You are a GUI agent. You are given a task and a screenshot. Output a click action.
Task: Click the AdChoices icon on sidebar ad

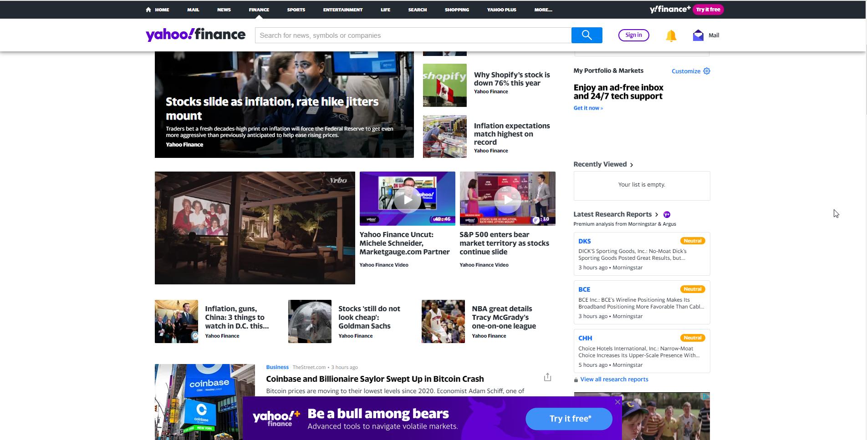click(x=705, y=396)
